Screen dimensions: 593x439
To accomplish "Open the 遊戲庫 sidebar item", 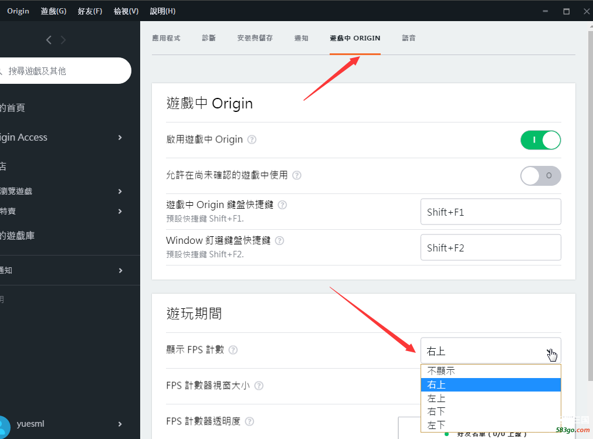I will (x=17, y=236).
